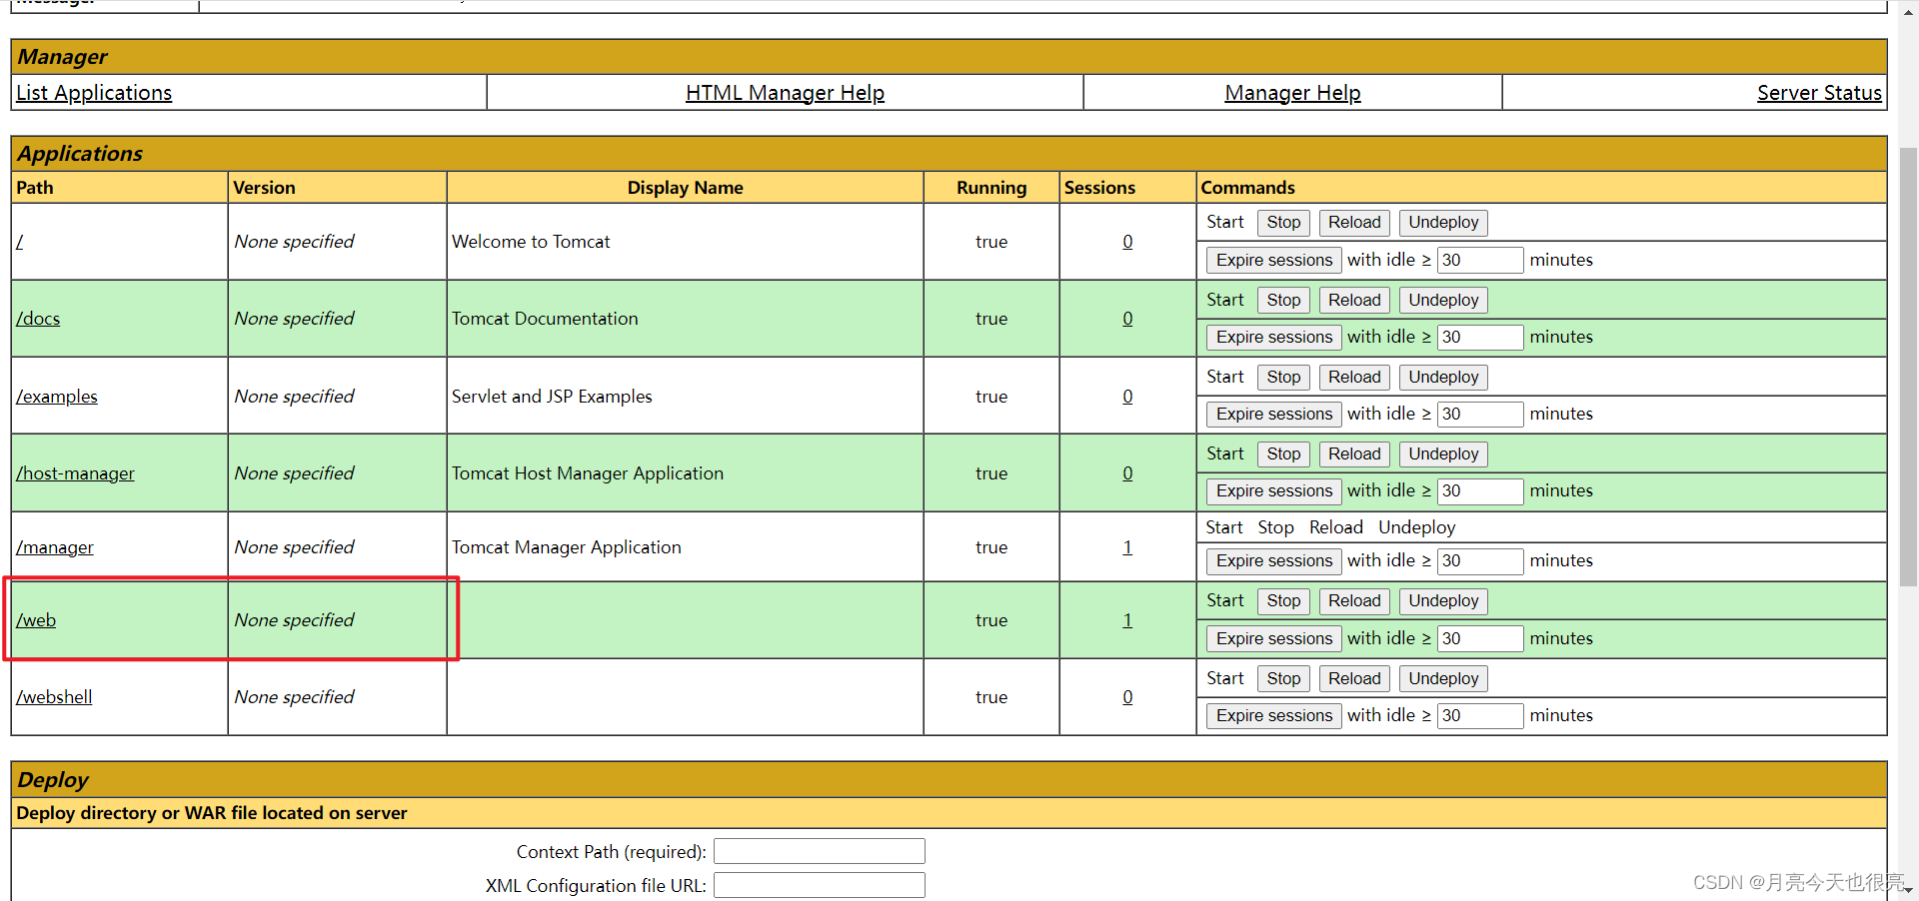
Task: Select 'Tomcat Documentation' display name text
Action: (x=545, y=319)
